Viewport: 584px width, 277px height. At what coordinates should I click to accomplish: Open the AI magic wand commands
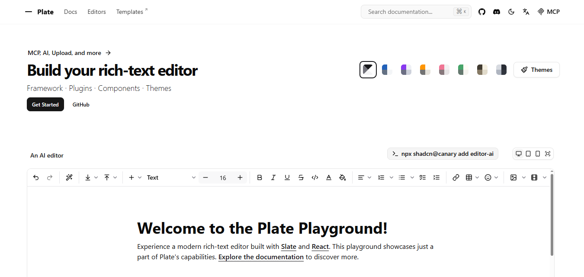69,177
